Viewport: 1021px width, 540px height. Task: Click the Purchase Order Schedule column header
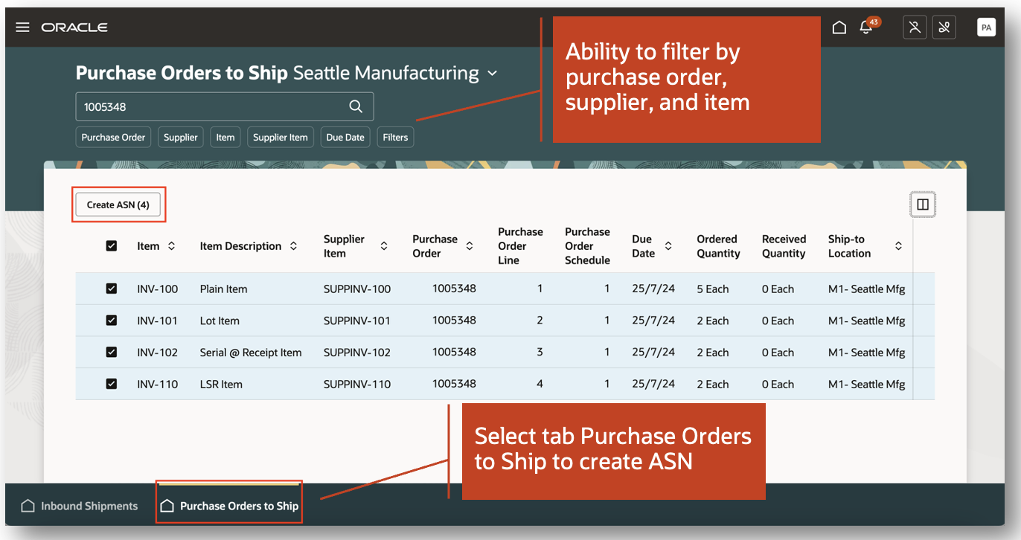(x=587, y=246)
